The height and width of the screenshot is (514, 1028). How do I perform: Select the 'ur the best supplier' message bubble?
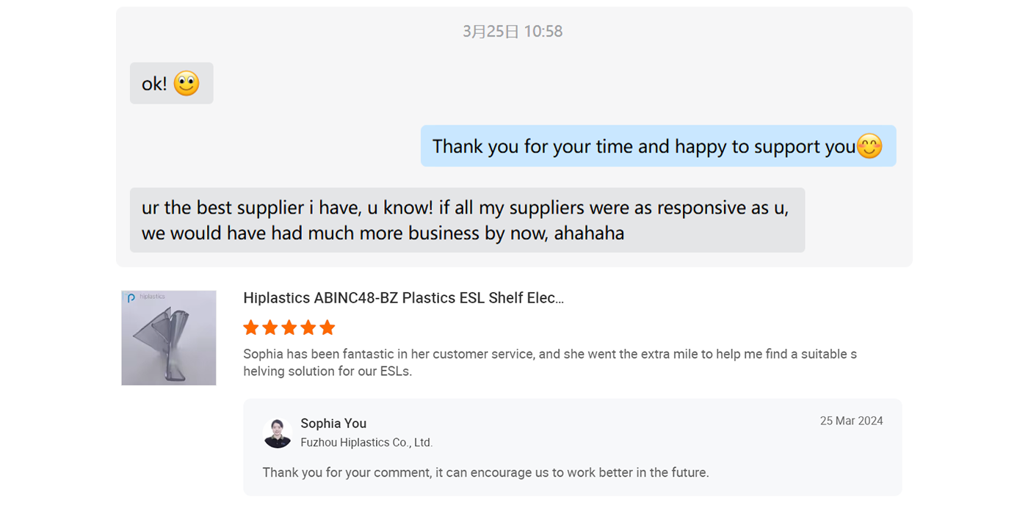coord(467,220)
